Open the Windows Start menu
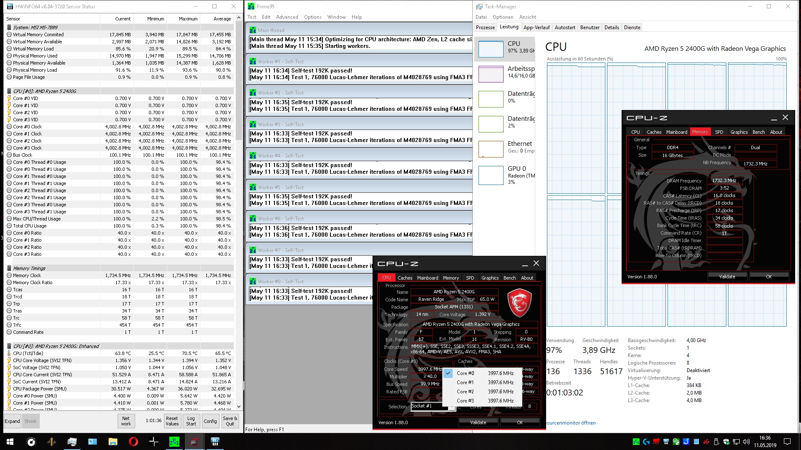Image resolution: width=801 pixels, height=450 pixels. coord(10,442)
